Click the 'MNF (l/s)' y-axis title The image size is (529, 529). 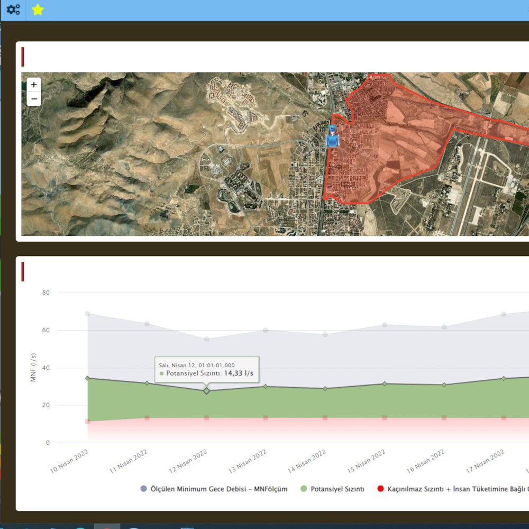click(33, 368)
